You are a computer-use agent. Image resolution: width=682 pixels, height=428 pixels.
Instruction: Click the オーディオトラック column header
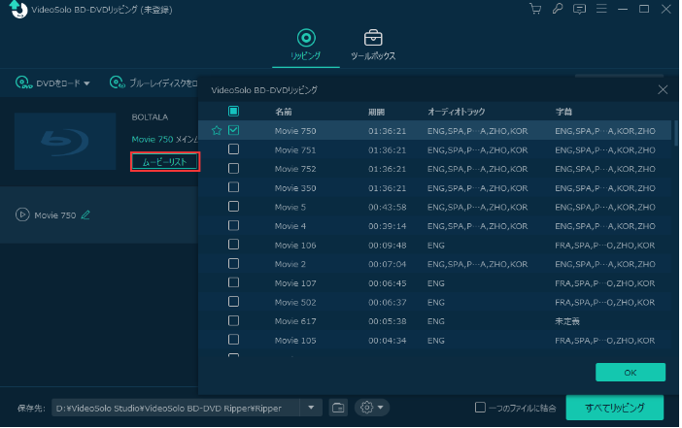tap(456, 112)
